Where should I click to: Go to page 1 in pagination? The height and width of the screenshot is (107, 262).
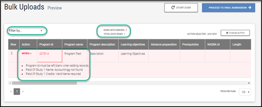17,91
